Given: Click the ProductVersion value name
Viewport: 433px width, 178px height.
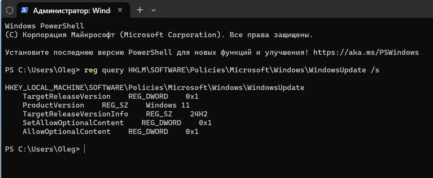Looking at the screenshot, I should (x=53, y=105).
